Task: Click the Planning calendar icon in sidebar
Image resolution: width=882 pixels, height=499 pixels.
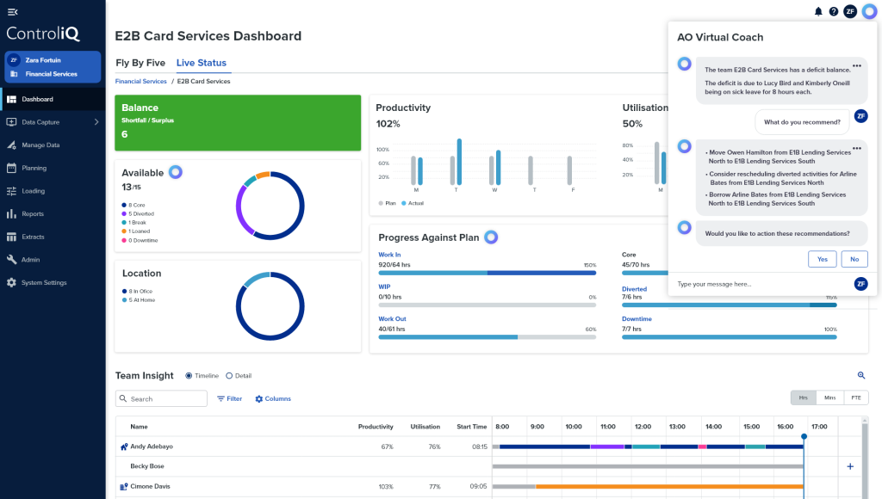Action: click(11, 168)
